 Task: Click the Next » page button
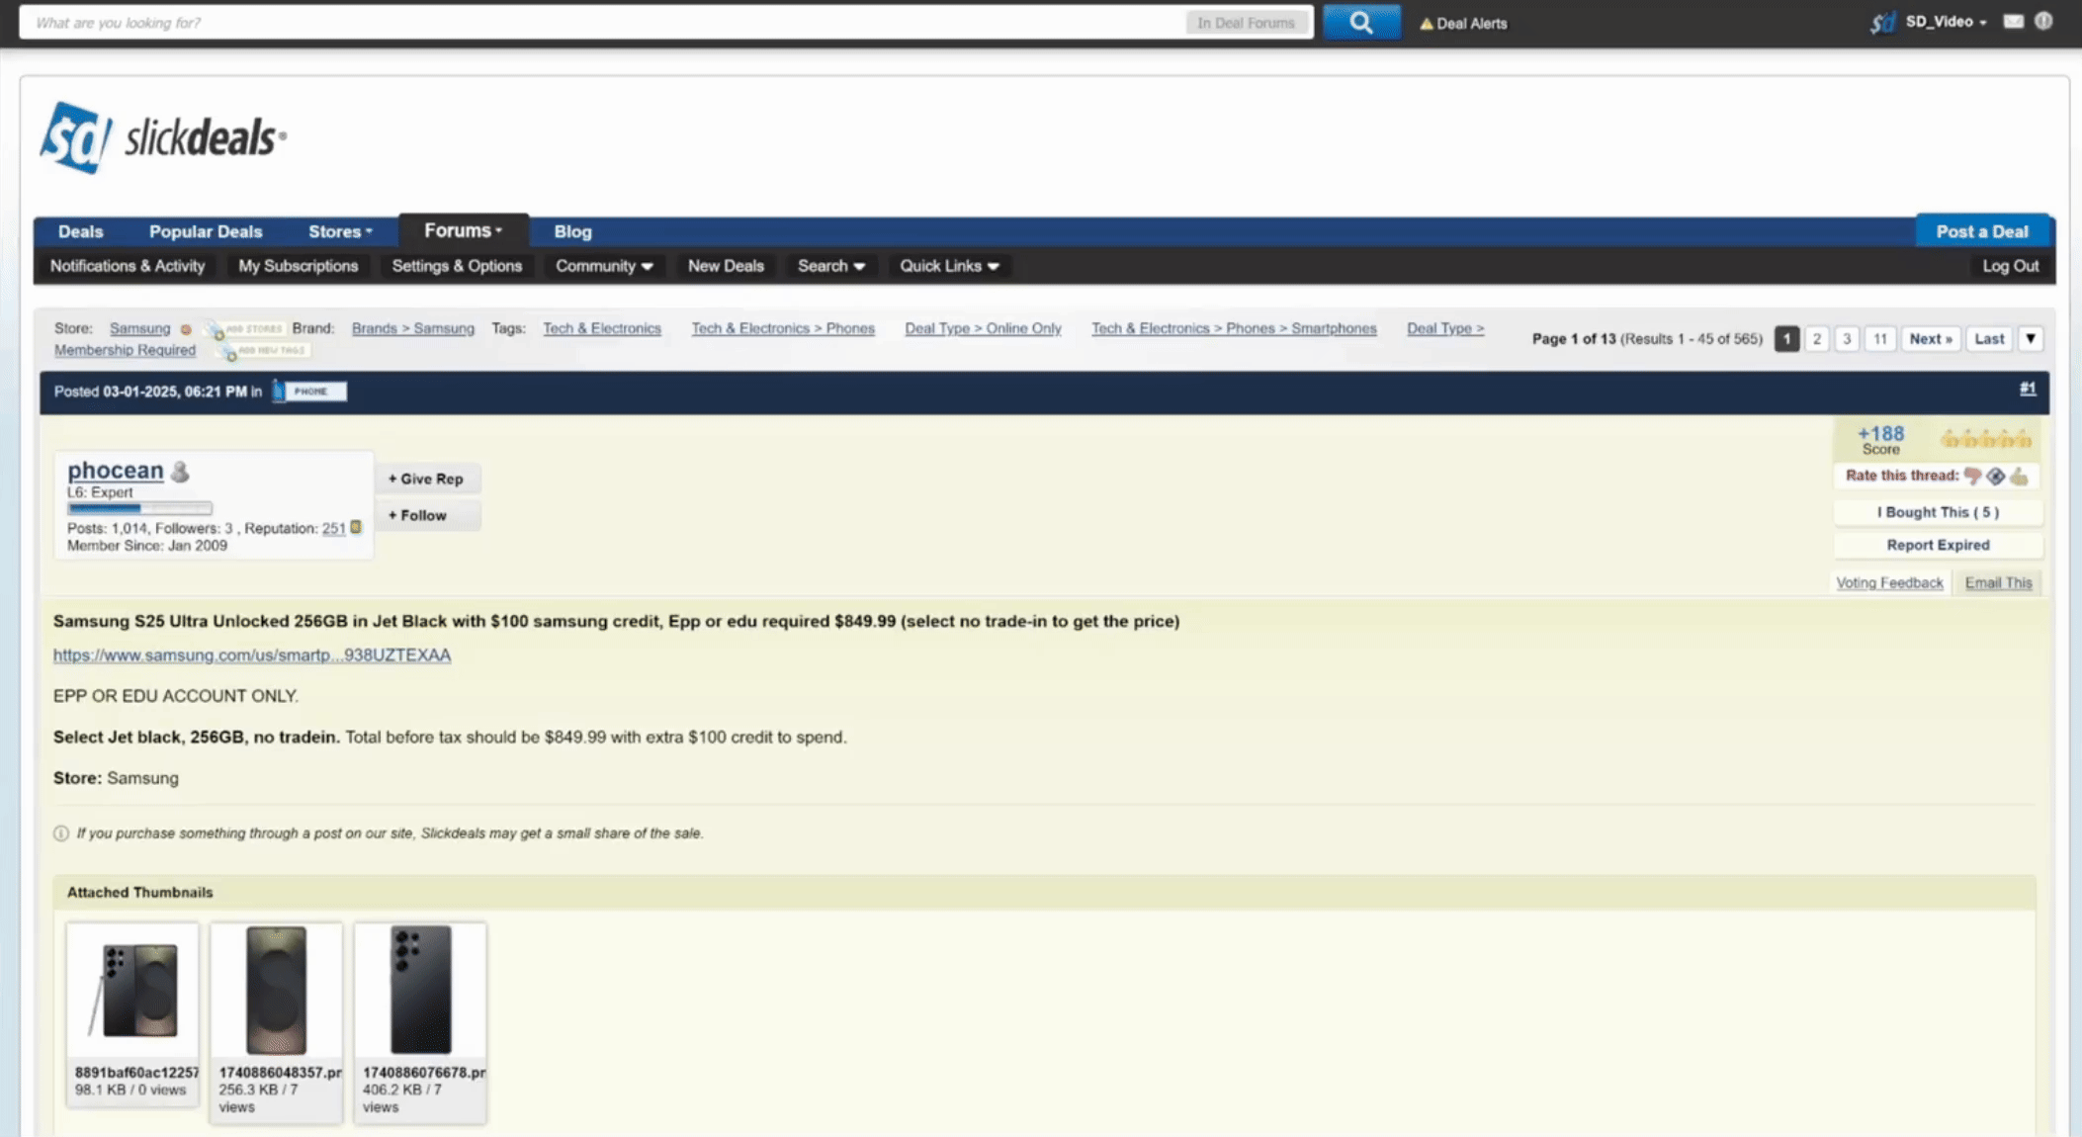pyautogui.click(x=1930, y=338)
